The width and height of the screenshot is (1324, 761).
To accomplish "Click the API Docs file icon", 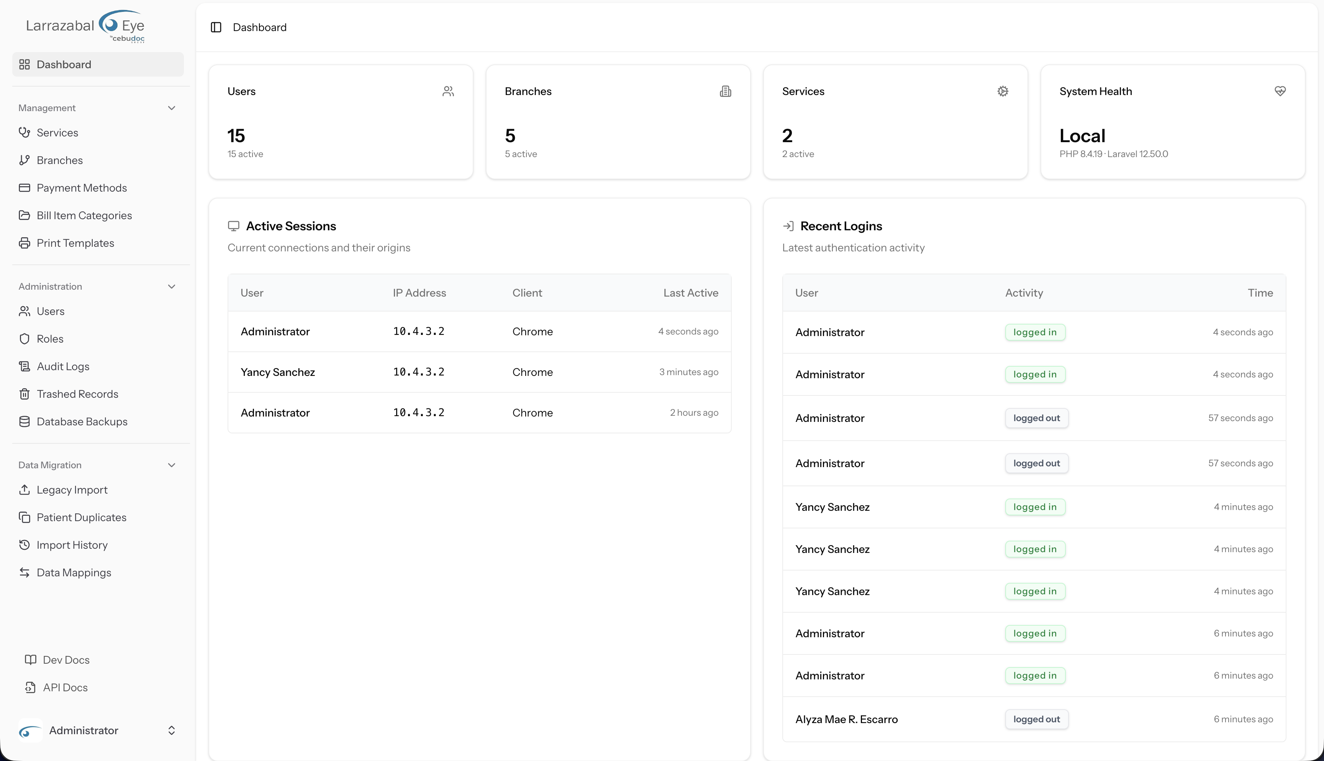I will tap(31, 687).
